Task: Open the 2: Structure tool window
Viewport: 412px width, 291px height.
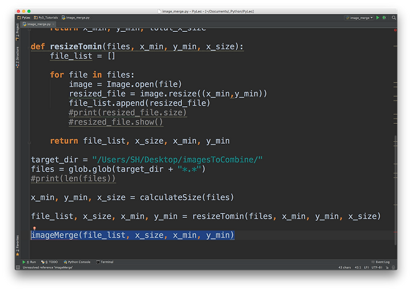Action: (18, 58)
